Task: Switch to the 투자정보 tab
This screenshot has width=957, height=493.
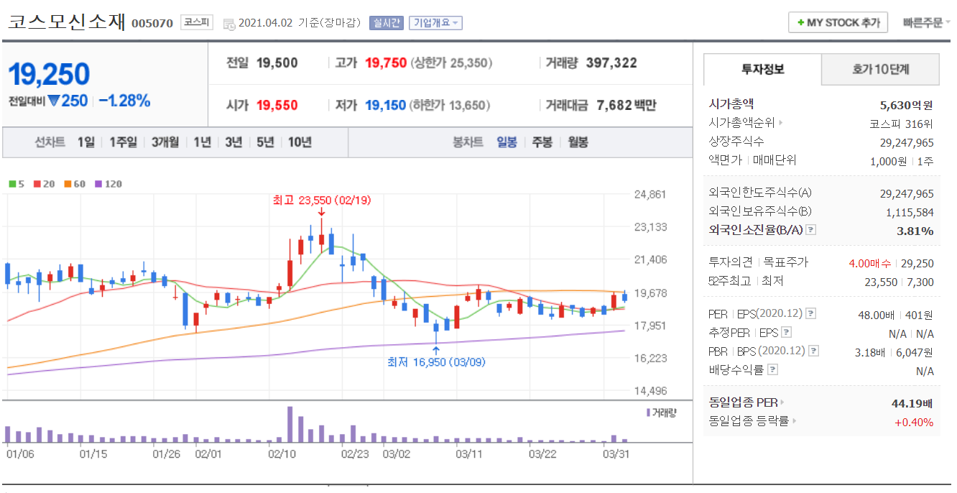Action: coord(762,70)
